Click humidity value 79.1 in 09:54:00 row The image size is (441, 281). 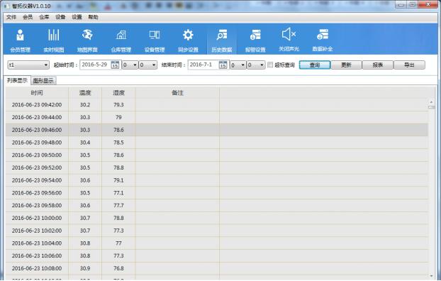pyautogui.click(x=118, y=180)
